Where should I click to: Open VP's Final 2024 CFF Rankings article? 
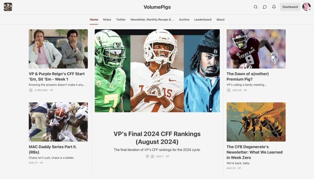tap(157, 138)
